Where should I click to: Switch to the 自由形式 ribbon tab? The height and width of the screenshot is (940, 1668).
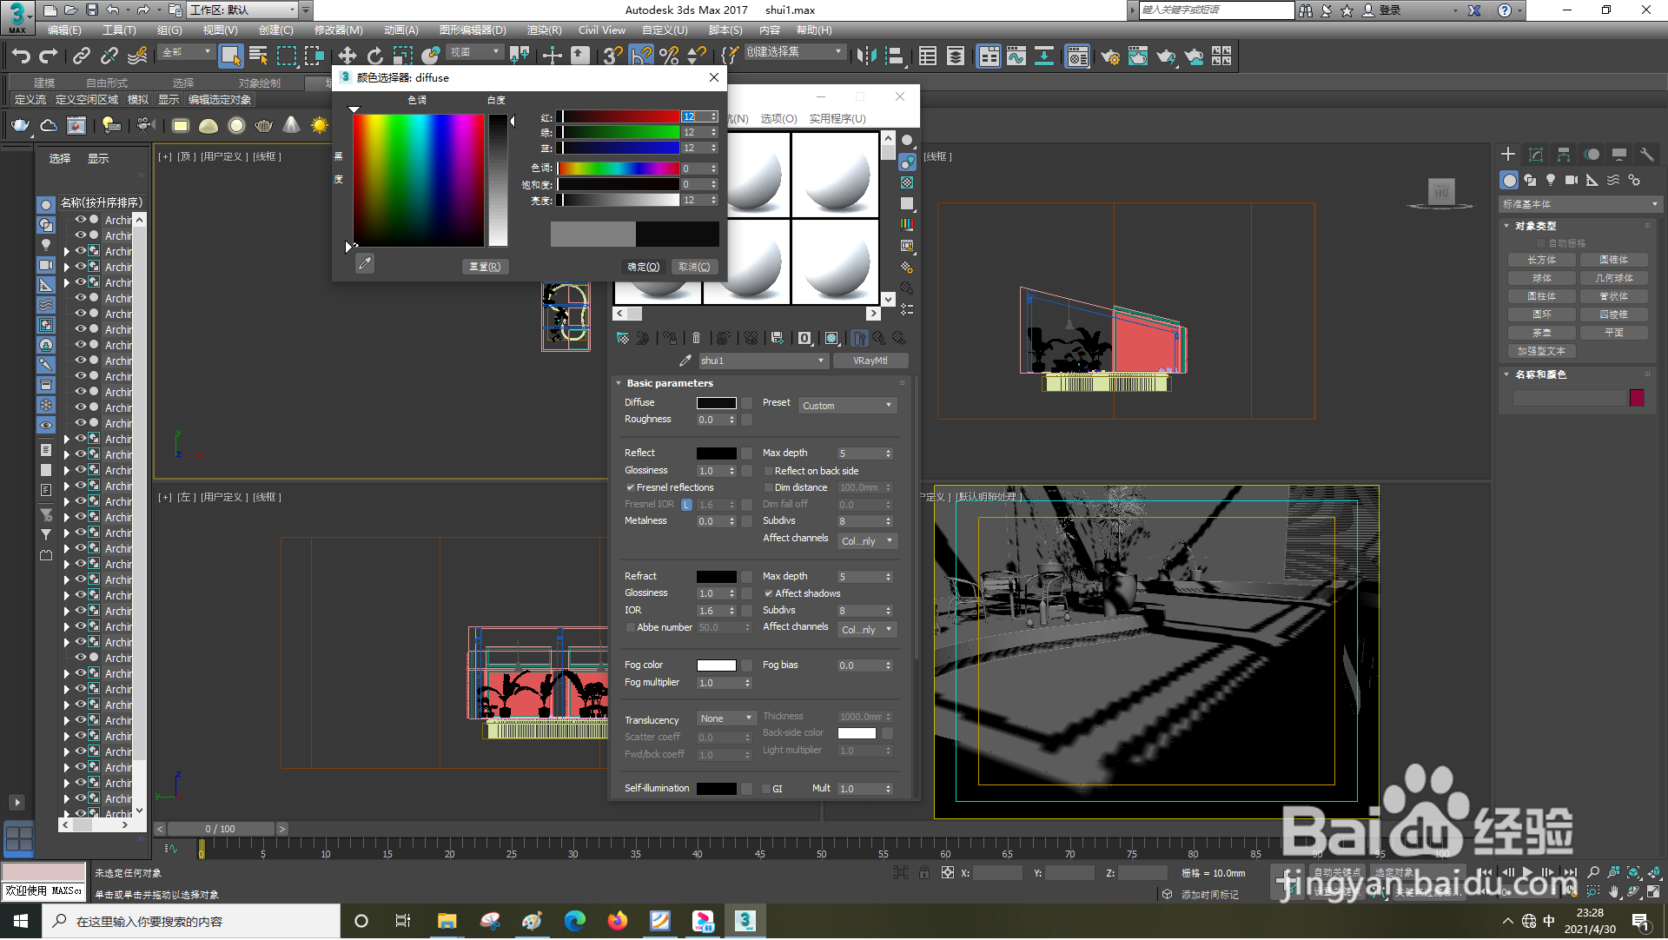tap(107, 83)
